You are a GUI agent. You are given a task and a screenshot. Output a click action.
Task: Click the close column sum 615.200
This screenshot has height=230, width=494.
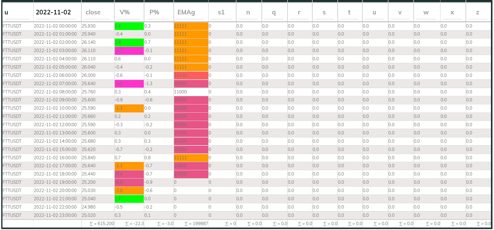coord(102,224)
